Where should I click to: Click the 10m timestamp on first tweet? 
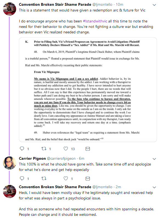point(119,5)
